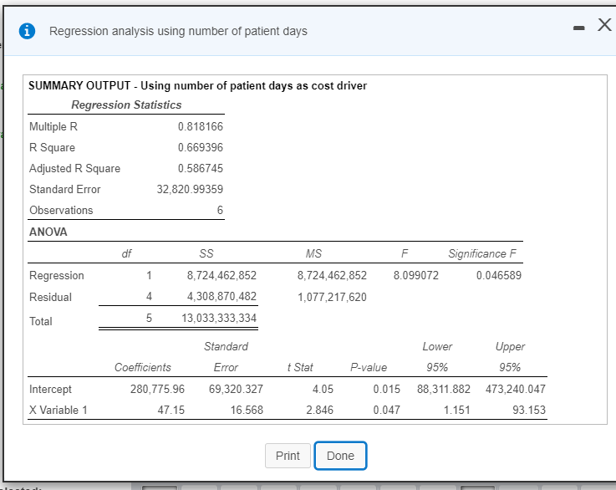Screen dimensions: 616x490
Task: Select Intercept Upper 95% value 473,240.047
Action: tap(516, 389)
